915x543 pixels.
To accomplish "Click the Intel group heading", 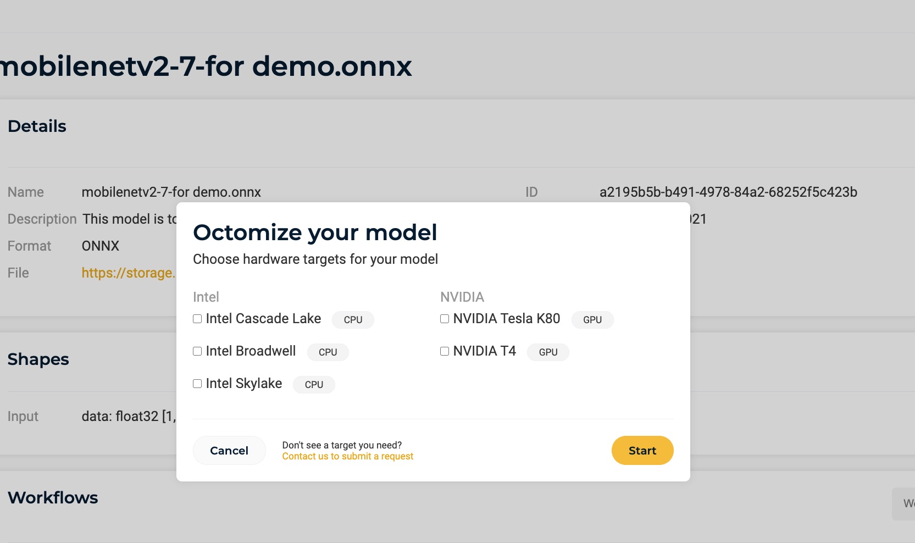I will (x=206, y=297).
